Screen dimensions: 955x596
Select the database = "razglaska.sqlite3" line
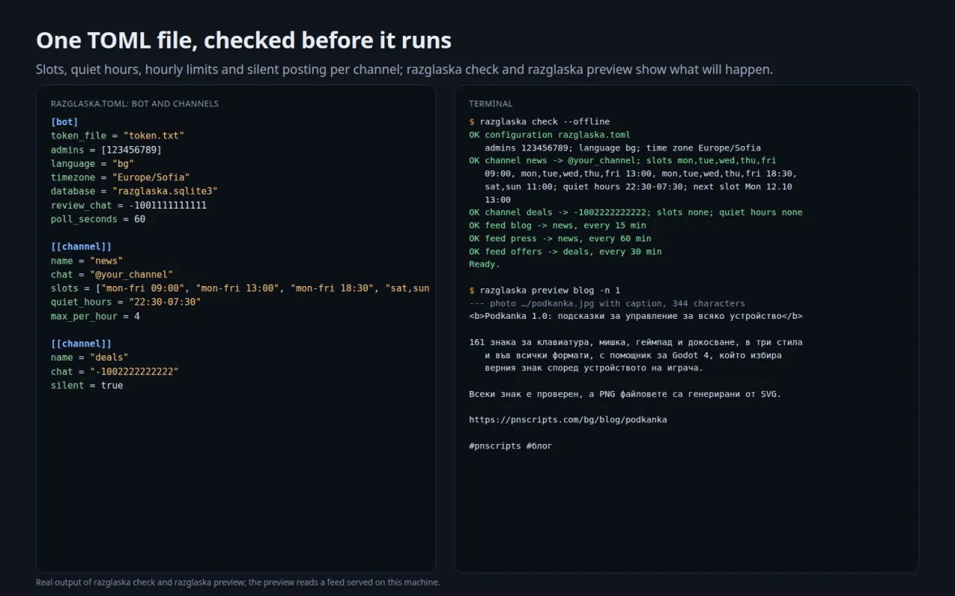point(134,191)
